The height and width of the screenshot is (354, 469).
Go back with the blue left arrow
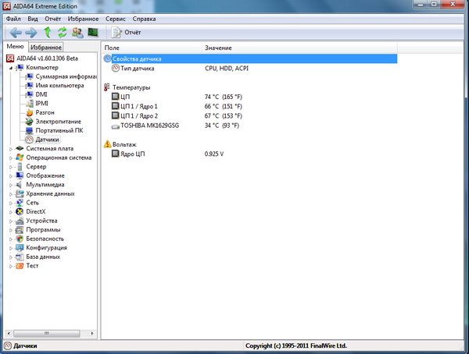tap(16, 32)
